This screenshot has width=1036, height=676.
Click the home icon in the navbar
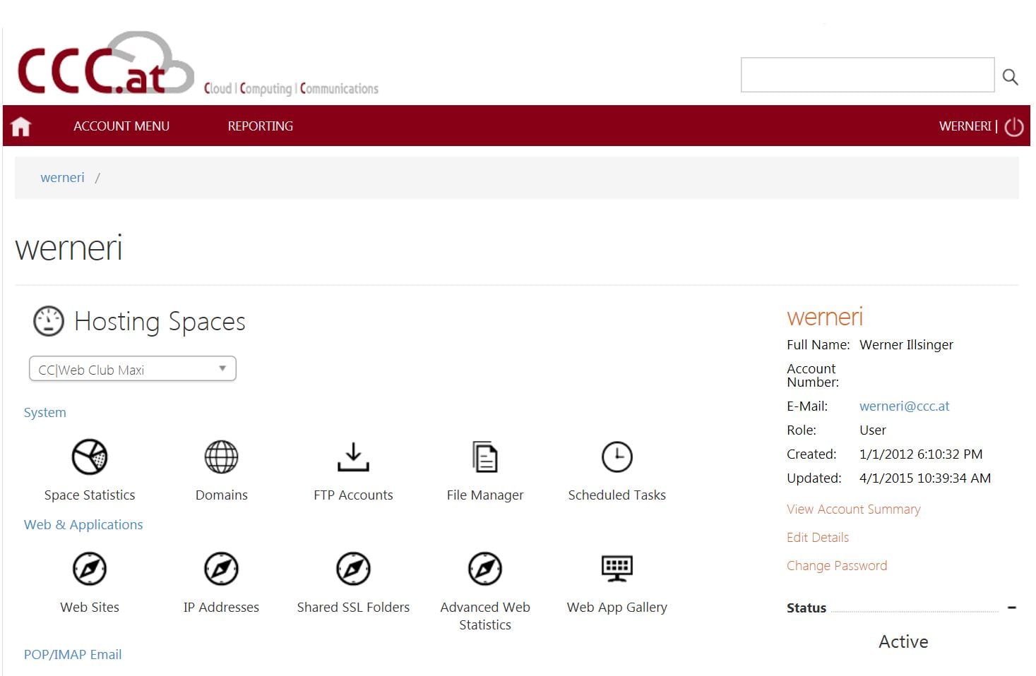coord(20,126)
